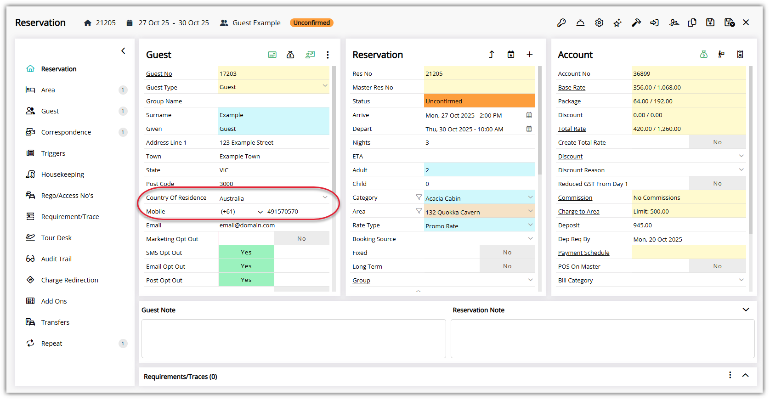Click the sparkle stars icon
770x400 pixels.
[x=617, y=23]
